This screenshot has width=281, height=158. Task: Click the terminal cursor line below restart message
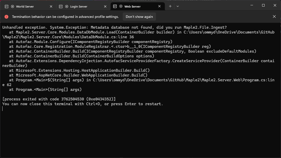(3, 109)
